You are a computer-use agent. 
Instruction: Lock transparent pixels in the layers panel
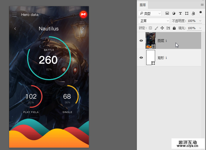click(x=151, y=28)
